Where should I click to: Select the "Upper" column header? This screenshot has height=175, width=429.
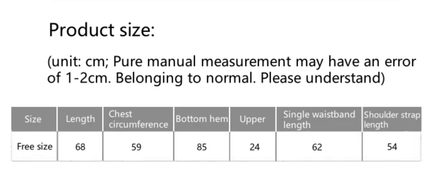[x=252, y=119]
